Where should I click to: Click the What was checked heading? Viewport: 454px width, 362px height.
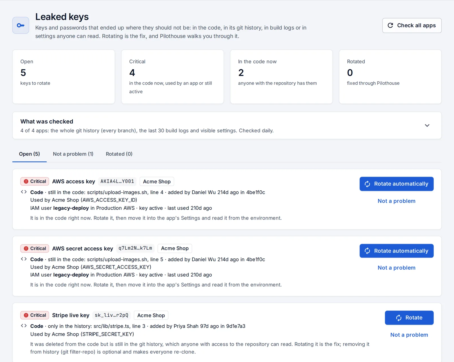point(47,121)
